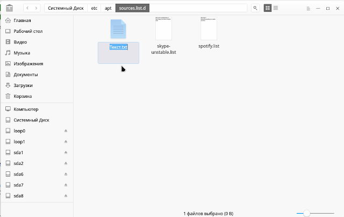
Task: Select the spotify.list file thumbnail
Action: pyautogui.click(x=209, y=28)
